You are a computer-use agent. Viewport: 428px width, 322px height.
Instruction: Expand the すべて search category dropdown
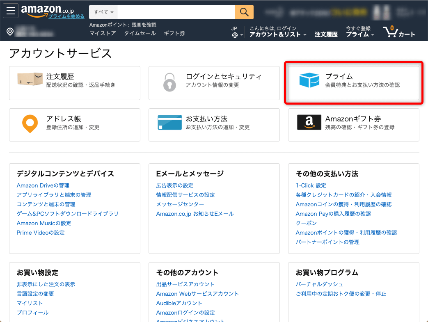[x=103, y=12]
